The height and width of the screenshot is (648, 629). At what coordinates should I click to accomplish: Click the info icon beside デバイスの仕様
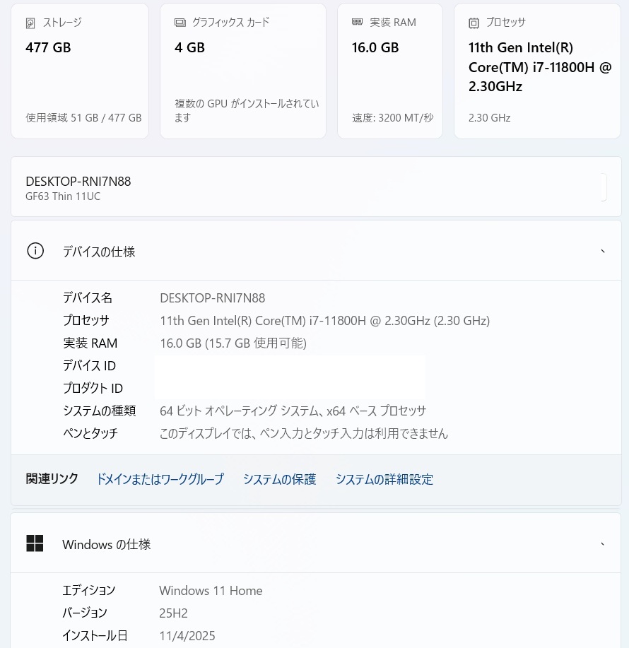click(x=35, y=251)
